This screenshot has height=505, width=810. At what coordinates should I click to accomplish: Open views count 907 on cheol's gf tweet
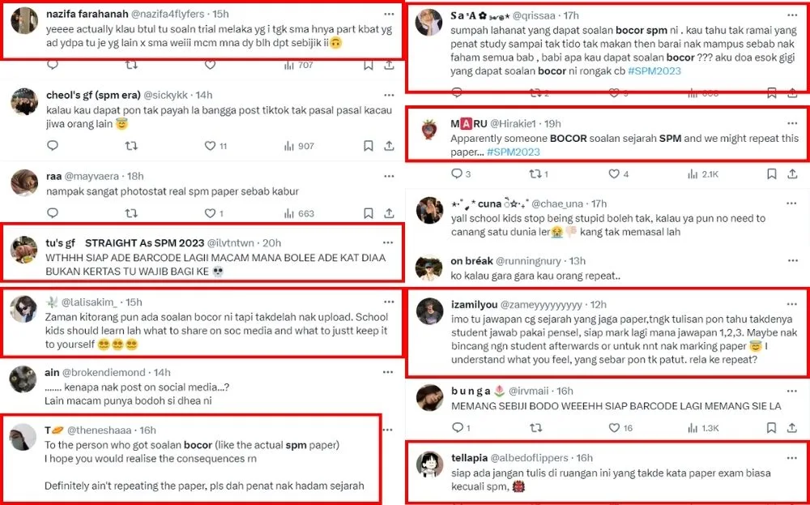298,146
